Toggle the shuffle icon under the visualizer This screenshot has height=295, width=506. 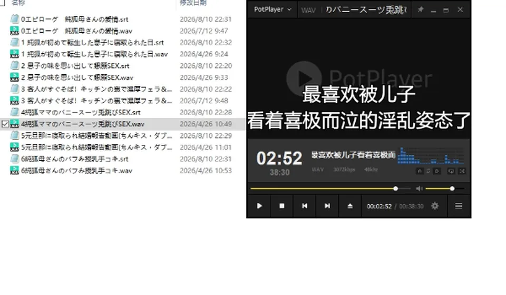462,171
